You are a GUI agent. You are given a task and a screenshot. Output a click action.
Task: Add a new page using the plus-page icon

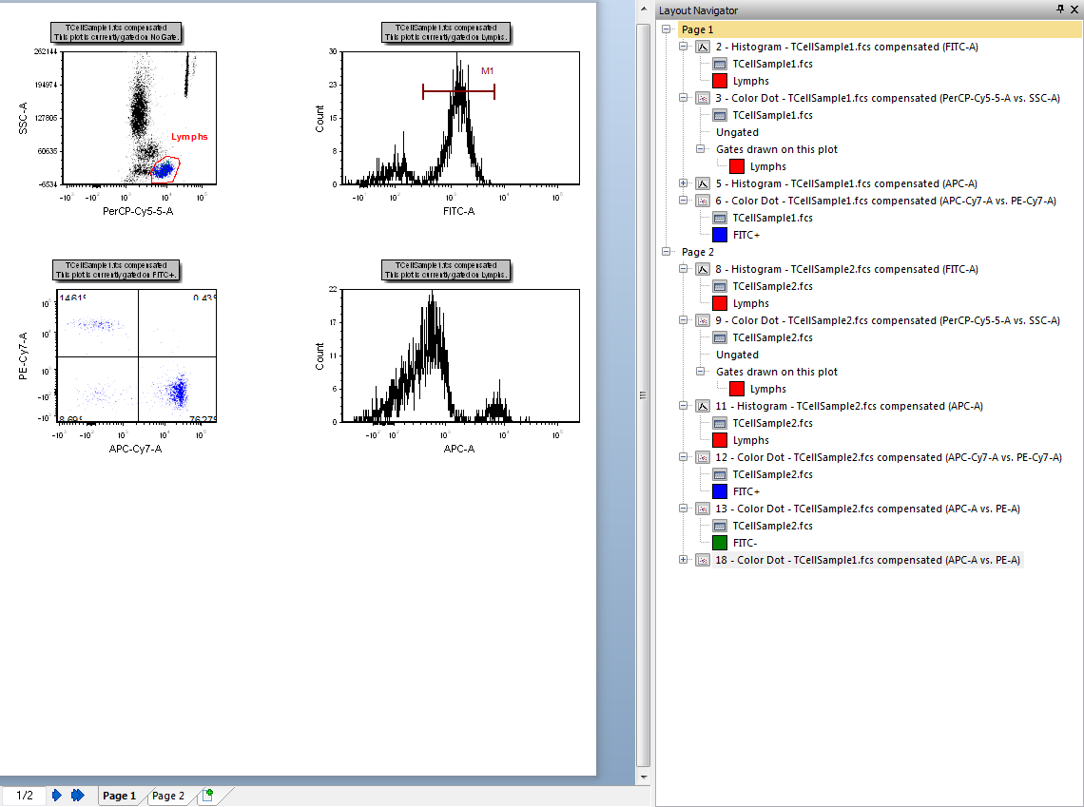208,796
